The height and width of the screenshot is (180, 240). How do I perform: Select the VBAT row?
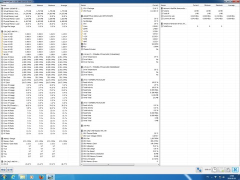click(119, 41)
